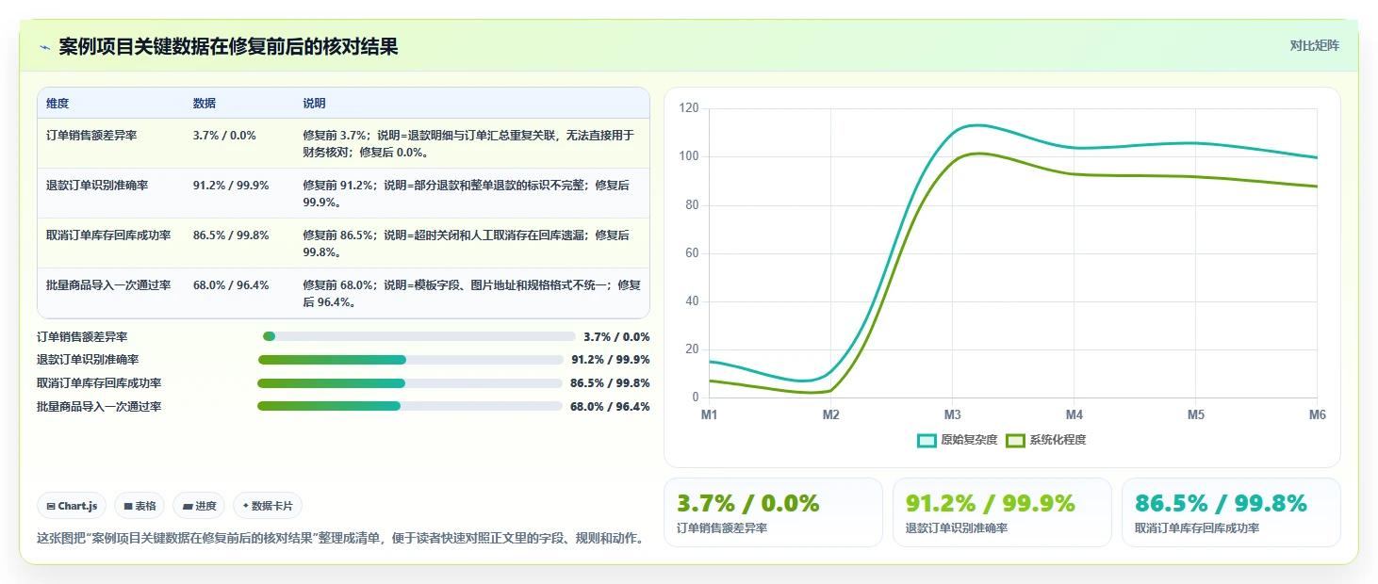Open the 86.5% / 99.8% data card

pos(1231,512)
